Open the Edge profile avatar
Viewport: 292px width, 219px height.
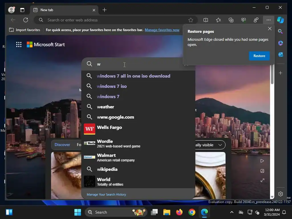(11, 10)
